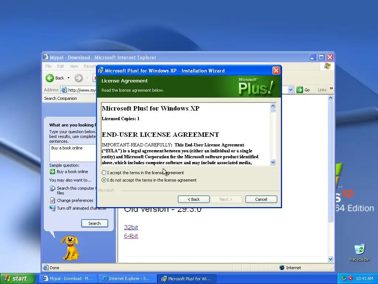Click the IE page vertical scrollbar thumb
378x284 pixels.
coord(330,161)
